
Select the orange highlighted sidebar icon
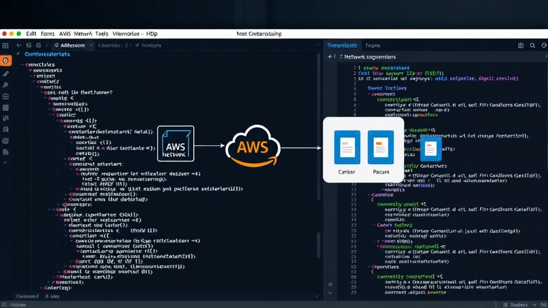pos(5,61)
